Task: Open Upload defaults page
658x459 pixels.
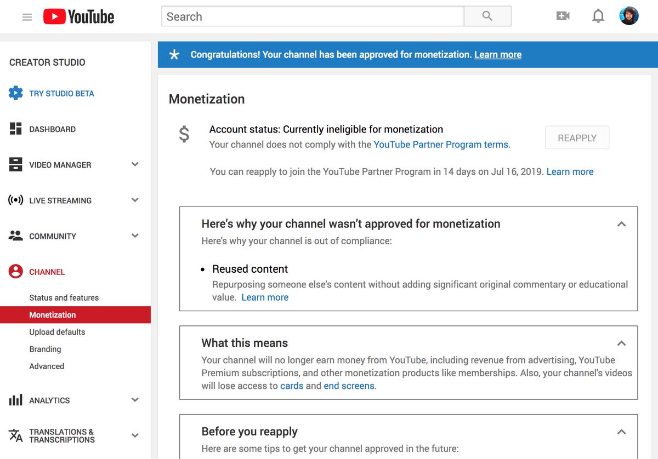Action: pos(57,332)
